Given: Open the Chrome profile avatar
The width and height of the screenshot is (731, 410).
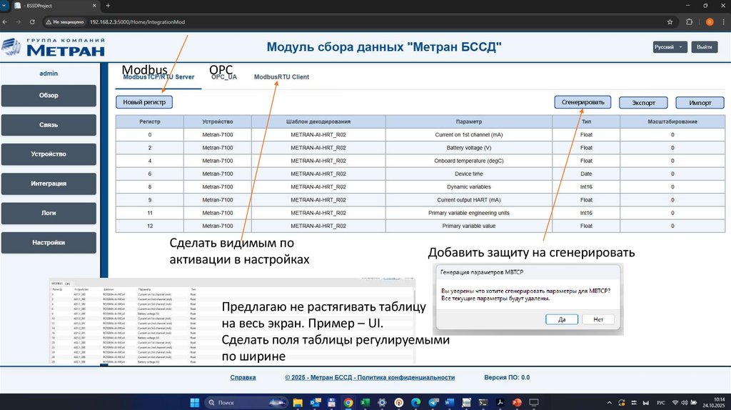Looking at the screenshot, I should (x=710, y=22).
